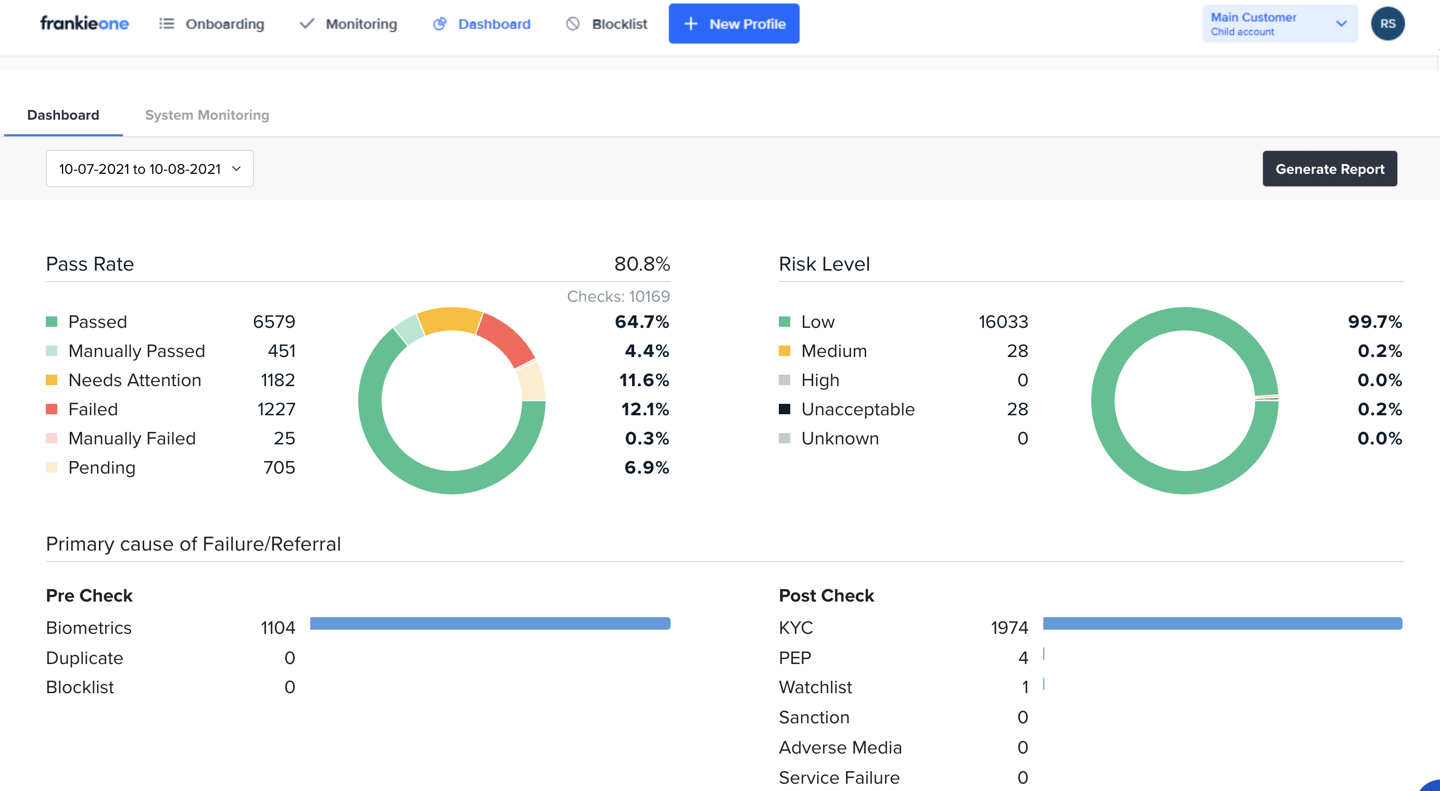1440x791 pixels.
Task: Click the Dashboard pie chart icon
Action: 440,23
